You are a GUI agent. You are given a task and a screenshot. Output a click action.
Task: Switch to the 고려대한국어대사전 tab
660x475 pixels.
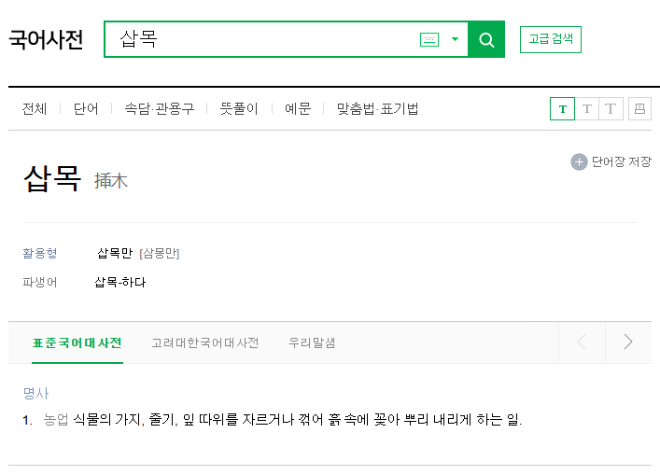(205, 342)
